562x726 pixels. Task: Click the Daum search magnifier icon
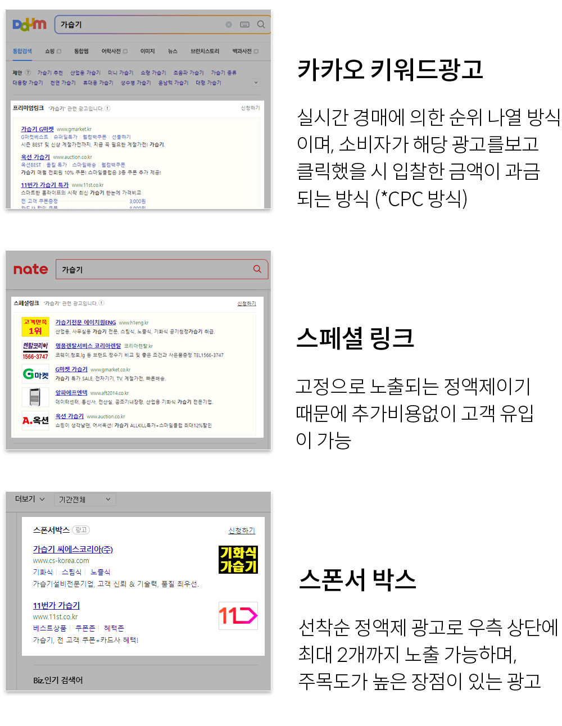point(261,24)
